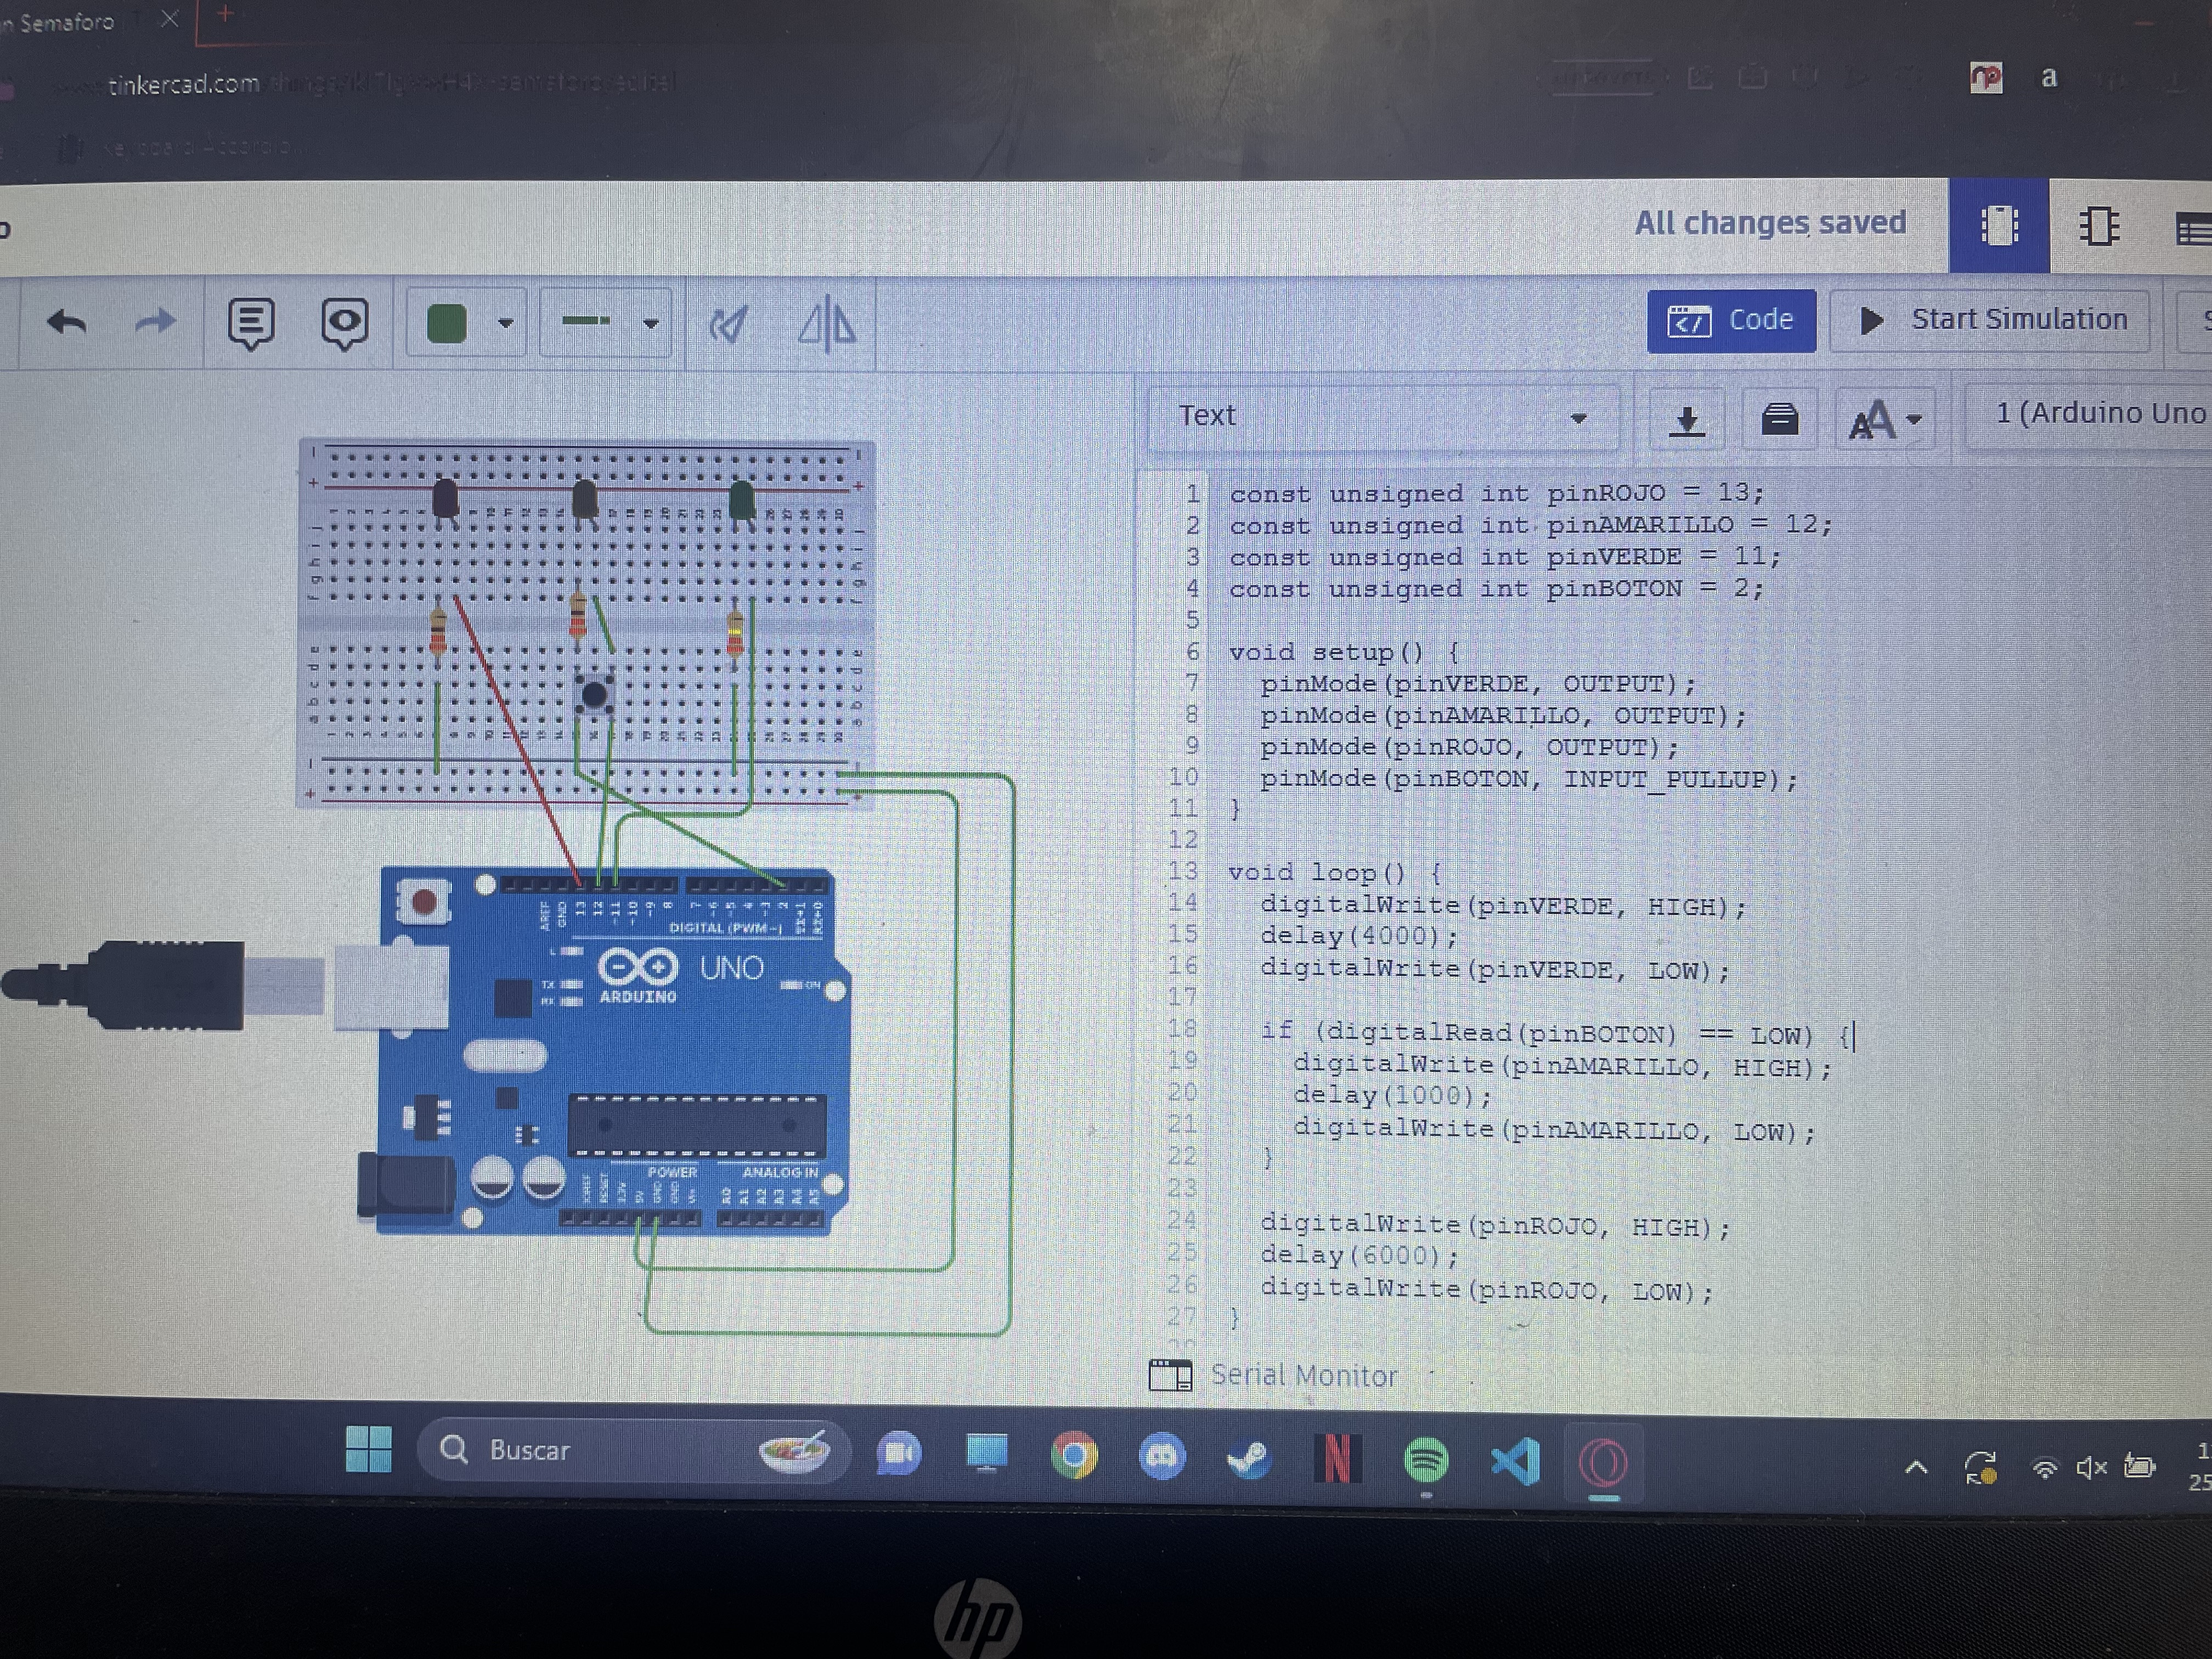The image size is (2212, 1659).
Task: Expand the wire type dropdown
Action: (650, 323)
